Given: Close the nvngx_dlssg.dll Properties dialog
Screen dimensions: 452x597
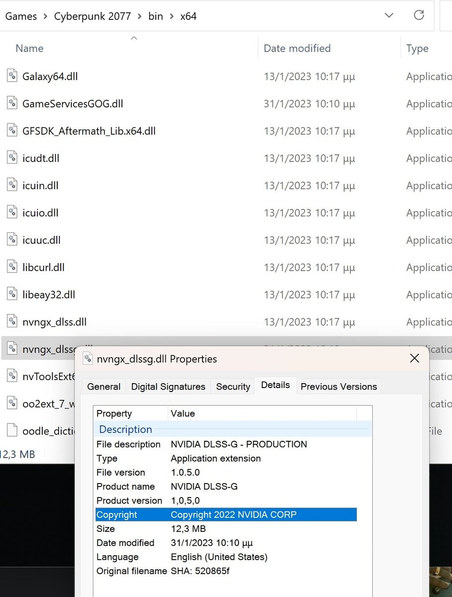Looking at the screenshot, I should [x=414, y=358].
